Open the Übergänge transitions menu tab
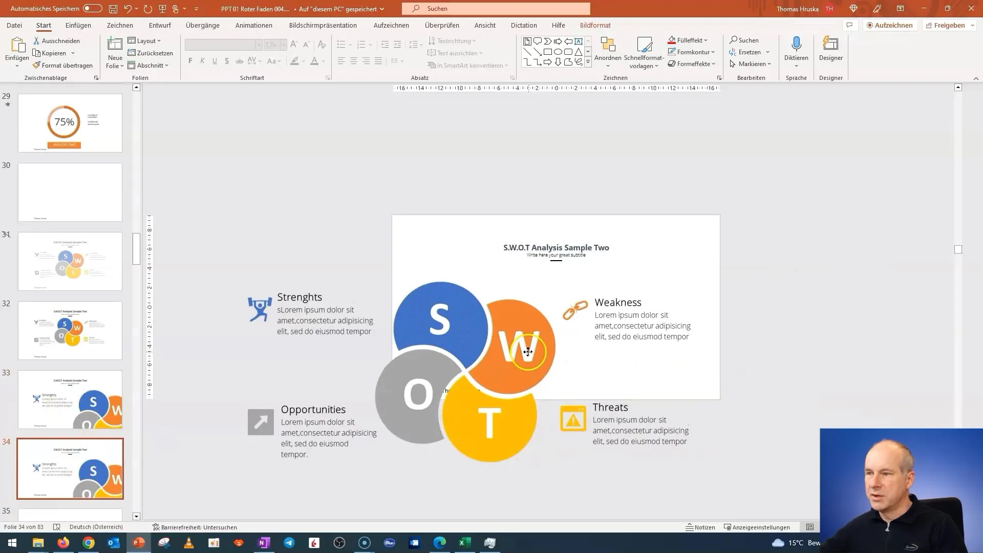The width and height of the screenshot is (983, 553). click(203, 25)
